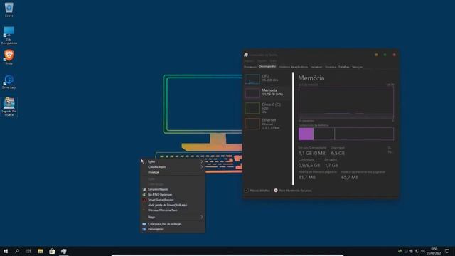This screenshot has height=256, width=455.
Task: Open Task View on the taskbar
Action: [28, 251]
